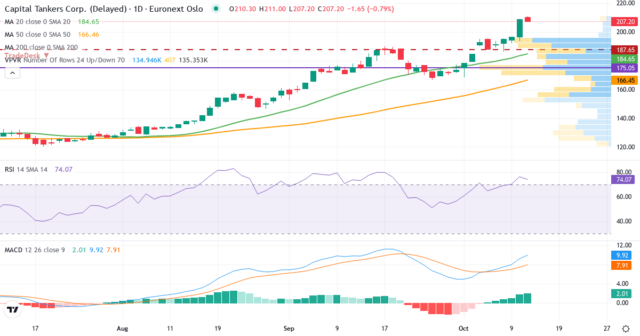Click the 220.00 price axis label
Image resolution: width=640 pixels, height=336 pixels.
625,3
